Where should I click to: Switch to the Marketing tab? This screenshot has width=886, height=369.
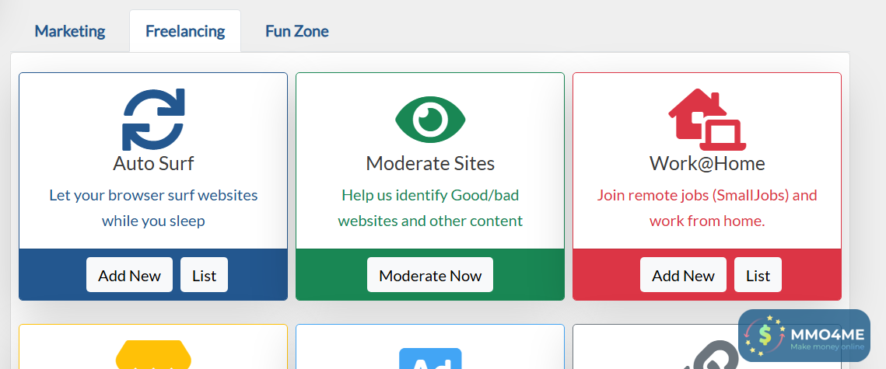pyautogui.click(x=70, y=31)
